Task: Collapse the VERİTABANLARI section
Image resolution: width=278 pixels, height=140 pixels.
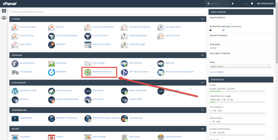Action: click(x=202, y=110)
